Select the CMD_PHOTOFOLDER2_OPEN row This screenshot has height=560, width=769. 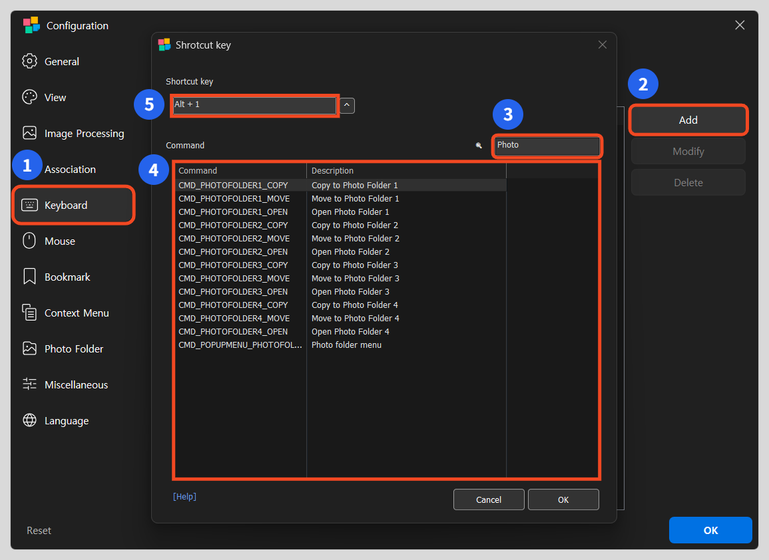click(340, 251)
